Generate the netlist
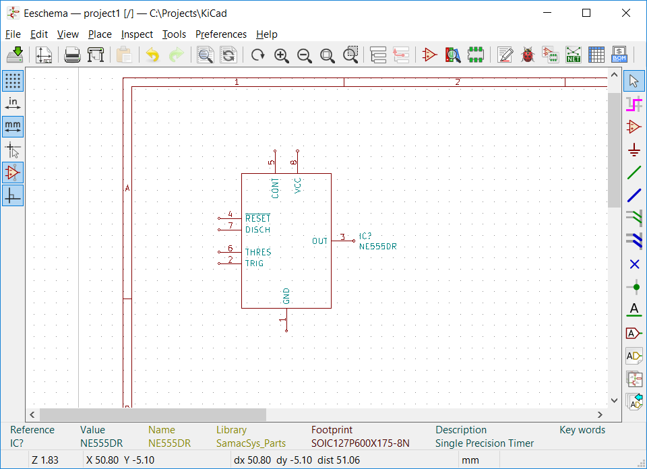Image resolution: width=647 pixels, height=469 pixels. click(574, 55)
